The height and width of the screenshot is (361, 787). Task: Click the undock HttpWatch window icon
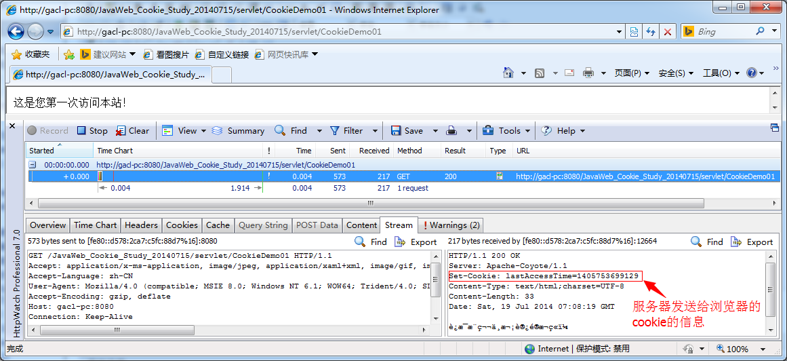point(774,128)
